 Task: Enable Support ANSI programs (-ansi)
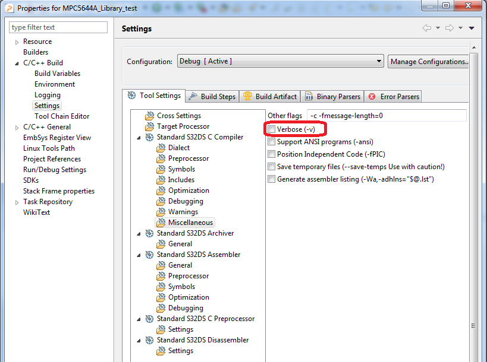coord(272,142)
